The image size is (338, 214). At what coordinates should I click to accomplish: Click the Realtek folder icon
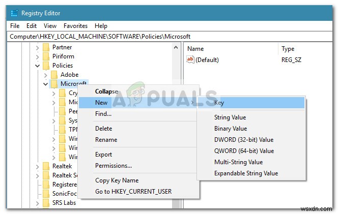point(46,166)
